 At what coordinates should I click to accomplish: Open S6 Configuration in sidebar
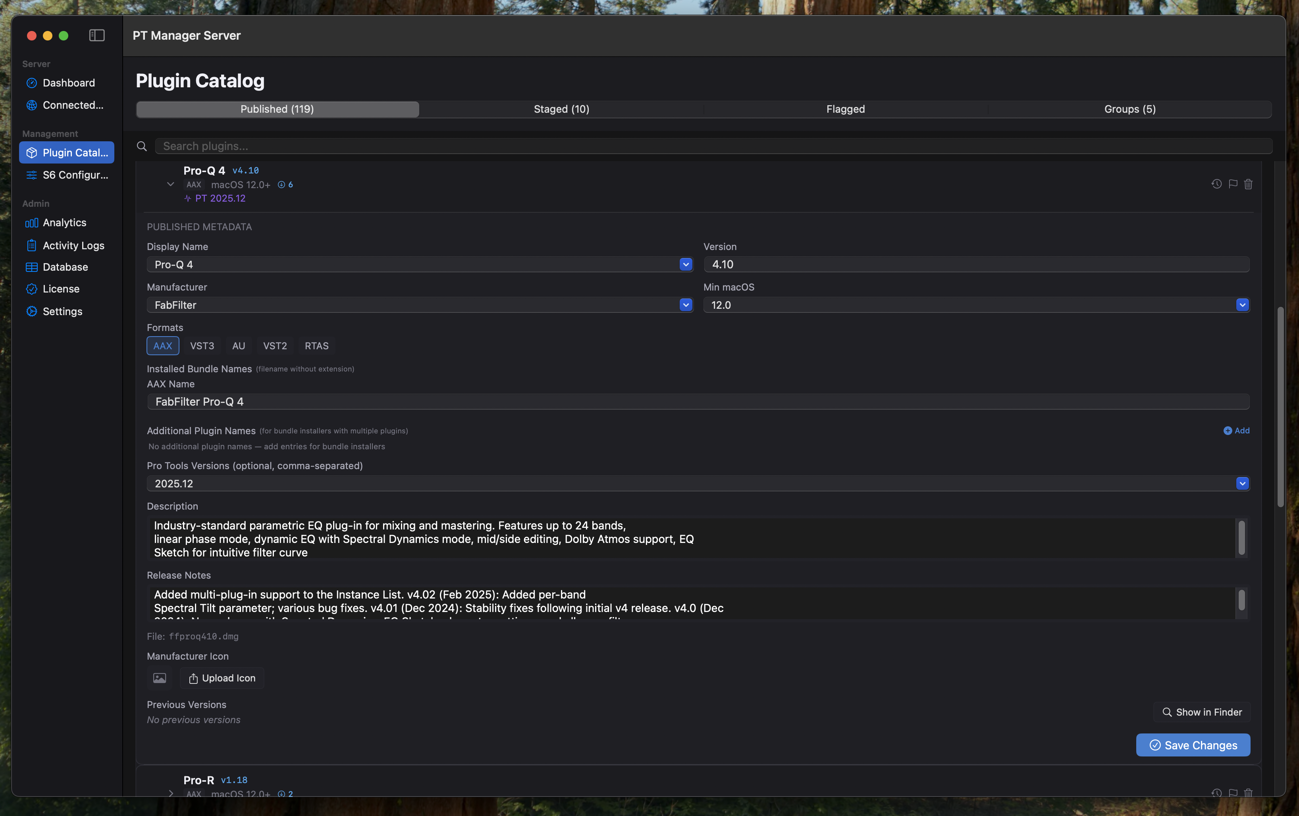[66, 175]
